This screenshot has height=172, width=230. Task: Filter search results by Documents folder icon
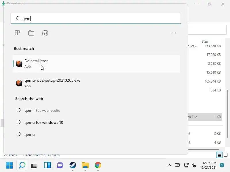point(31,33)
